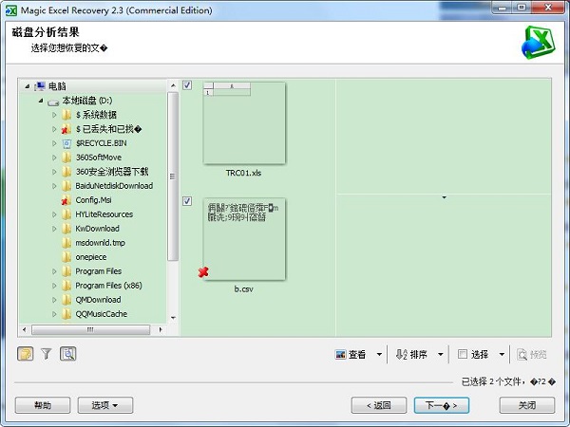Expand the QQMusicCache folder
This screenshot has width=570, height=427.
click(x=54, y=314)
